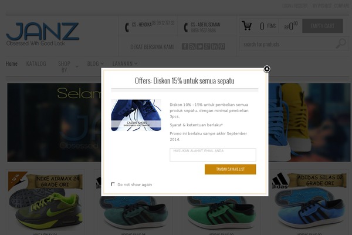Viewport: 352px width, 235px height.
Task: Open the Twitter social icon
Action: point(199,46)
